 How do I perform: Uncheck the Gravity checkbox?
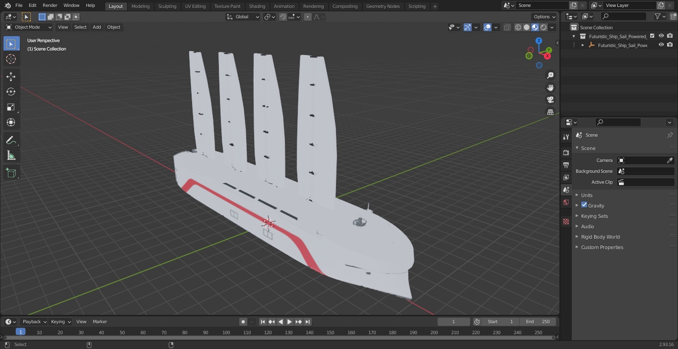[x=584, y=205]
